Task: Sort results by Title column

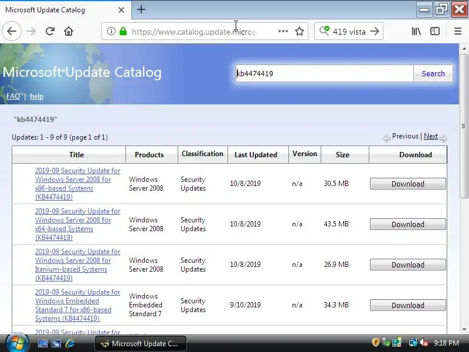Action: coord(76,155)
